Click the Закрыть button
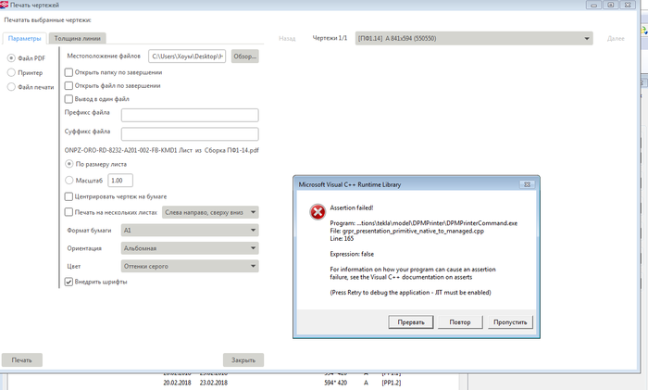This screenshot has height=390, width=648. pyautogui.click(x=243, y=359)
